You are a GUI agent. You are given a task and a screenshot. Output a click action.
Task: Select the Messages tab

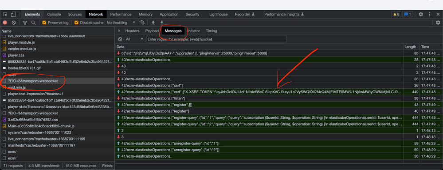[x=173, y=31]
